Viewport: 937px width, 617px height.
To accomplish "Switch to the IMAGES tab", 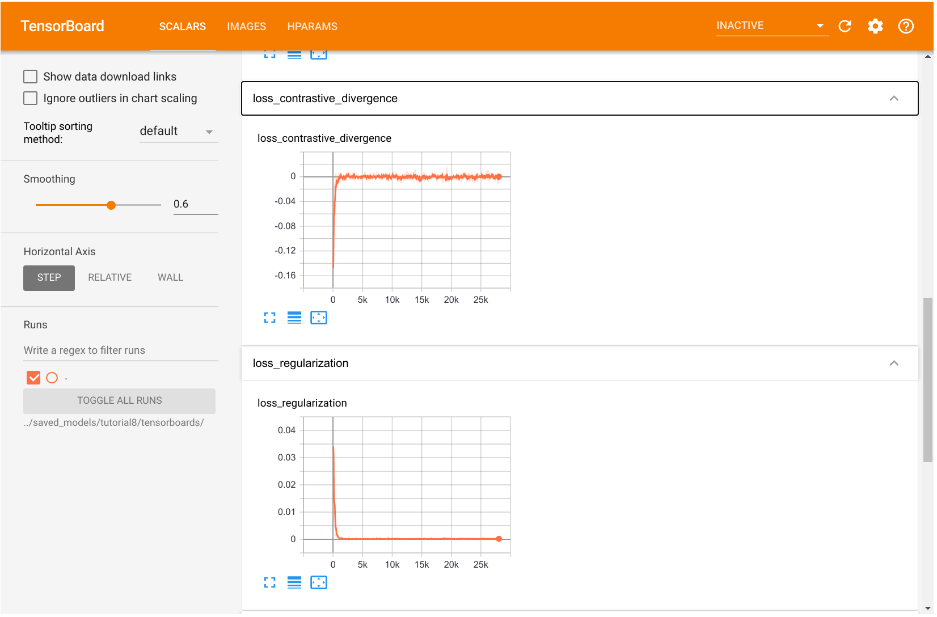I will point(247,27).
